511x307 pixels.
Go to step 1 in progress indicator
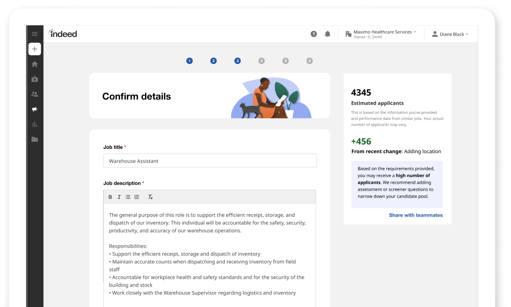point(189,61)
